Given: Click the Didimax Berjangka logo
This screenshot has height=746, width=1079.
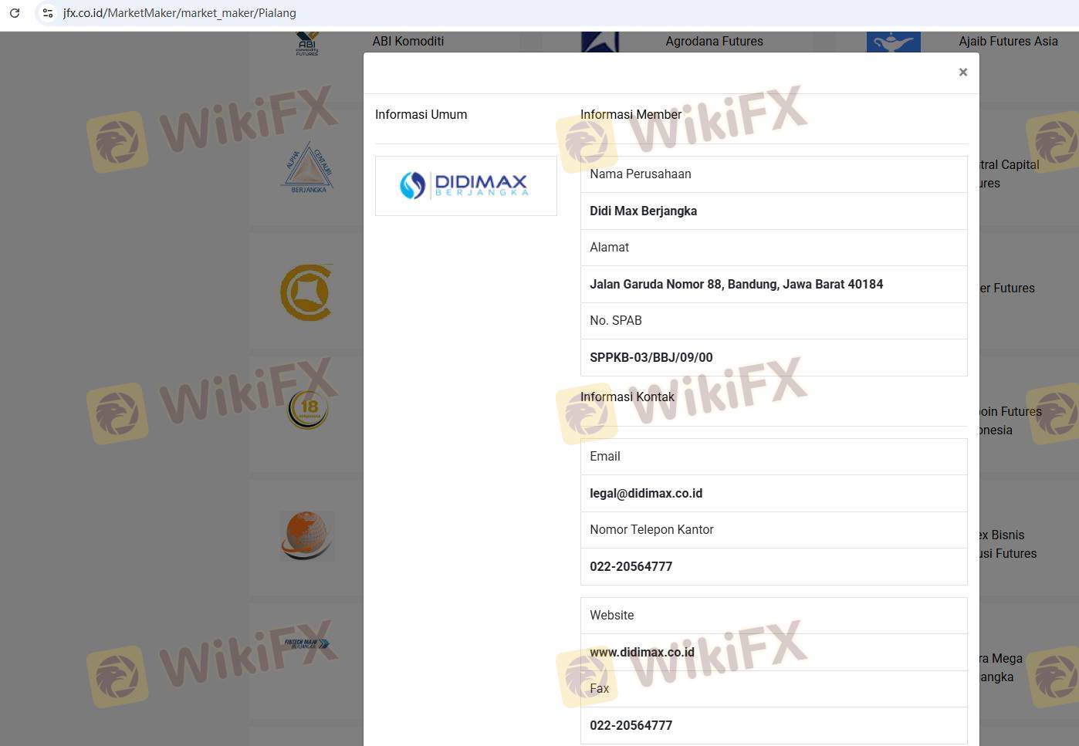Looking at the screenshot, I should pos(465,186).
